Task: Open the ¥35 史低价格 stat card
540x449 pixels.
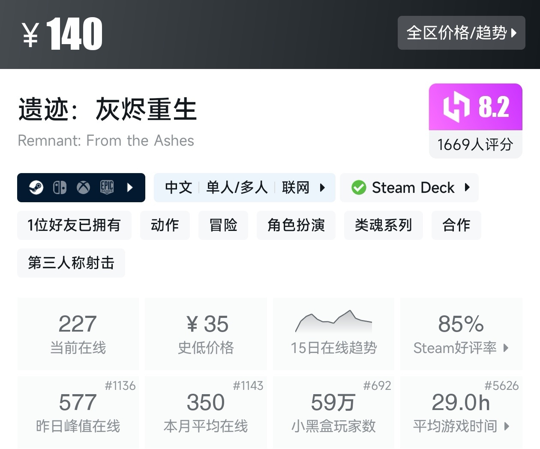Action: tap(206, 334)
